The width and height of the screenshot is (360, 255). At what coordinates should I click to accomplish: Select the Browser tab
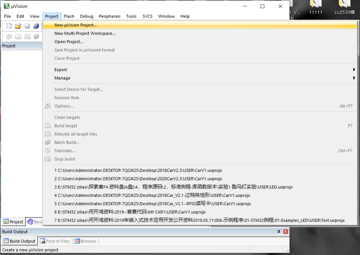click(85, 241)
